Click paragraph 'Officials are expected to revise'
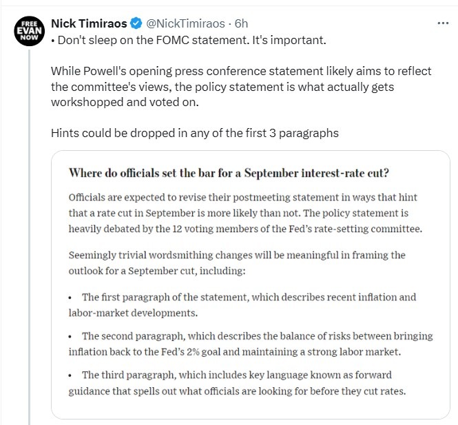Image resolution: width=458 pixels, height=425 pixels. point(250,211)
